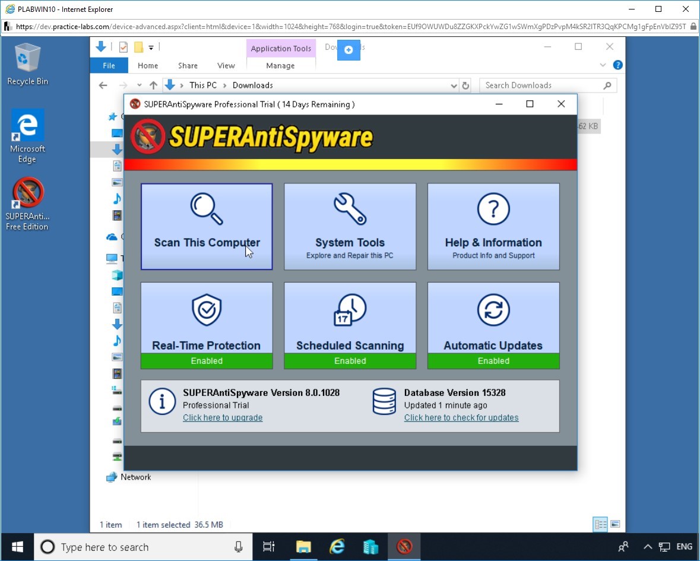700x561 pixels.
Task: Switch to Home ribbon tab in Explorer
Action: coord(148,66)
